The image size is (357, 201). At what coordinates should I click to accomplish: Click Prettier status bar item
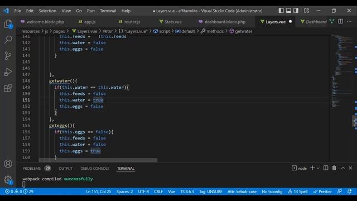[322, 192]
